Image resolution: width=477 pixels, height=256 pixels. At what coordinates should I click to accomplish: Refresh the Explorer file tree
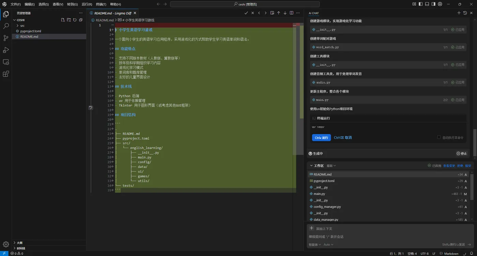coord(75,20)
